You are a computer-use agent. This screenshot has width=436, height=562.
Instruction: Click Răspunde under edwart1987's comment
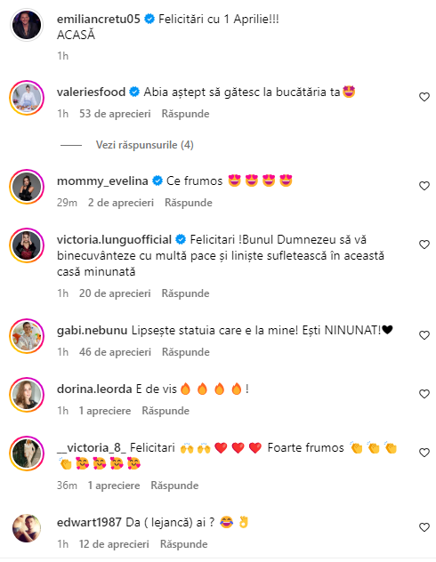pos(183,544)
